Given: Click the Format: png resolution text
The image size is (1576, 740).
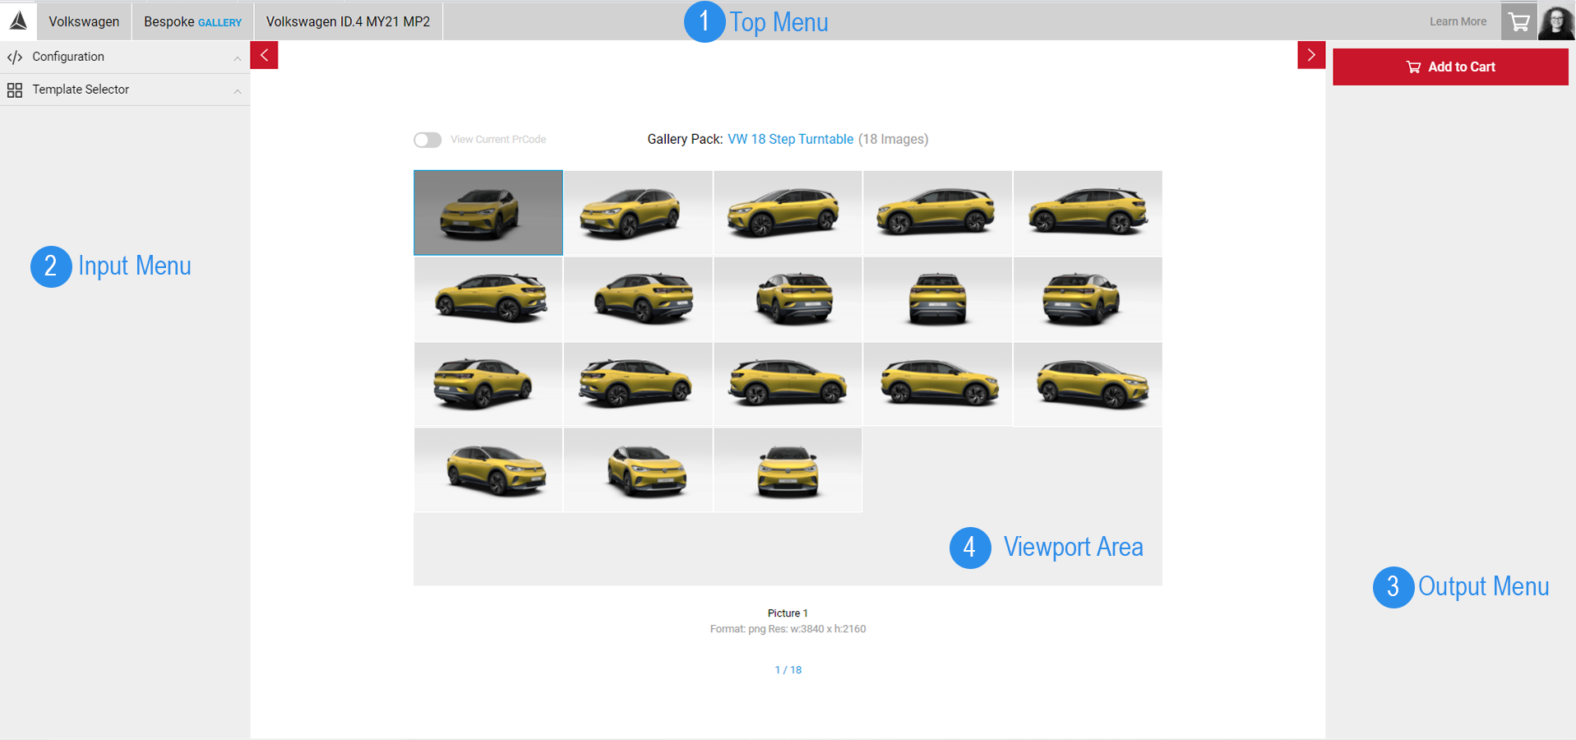Looking at the screenshot, I should pyautogui.click(x=788, y=629).
